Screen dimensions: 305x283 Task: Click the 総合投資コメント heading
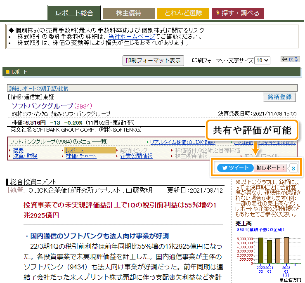(33, 182)
